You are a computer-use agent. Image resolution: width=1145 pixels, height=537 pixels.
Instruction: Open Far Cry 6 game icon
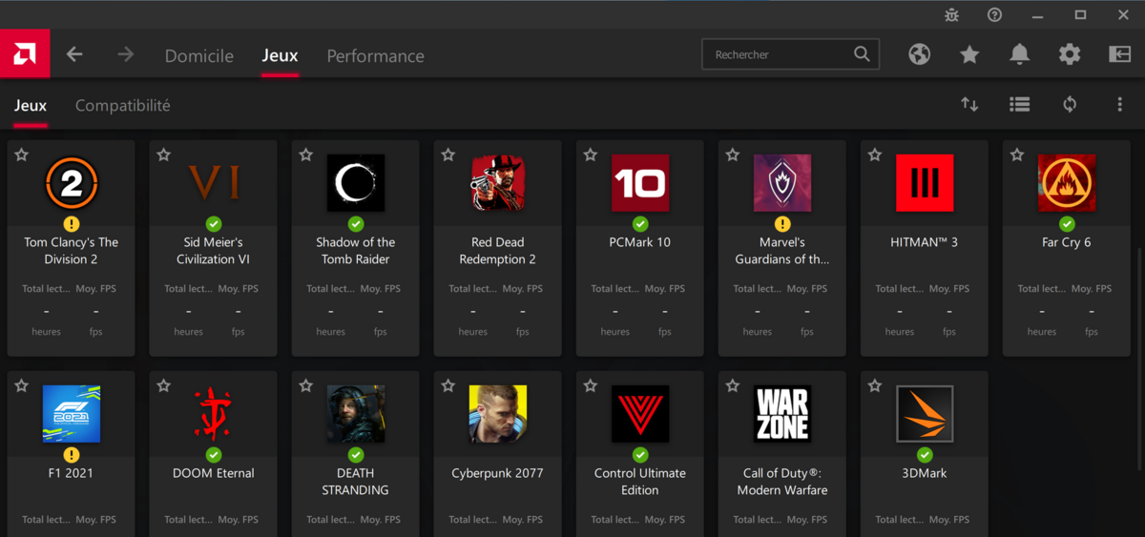(x=1067, y=183)
